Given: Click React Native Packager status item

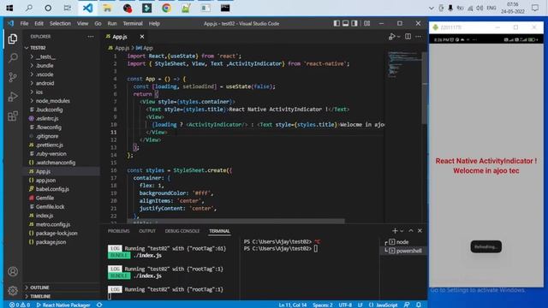Looking at the screenshot, I should pyautogui.click(x=63, y=305).
